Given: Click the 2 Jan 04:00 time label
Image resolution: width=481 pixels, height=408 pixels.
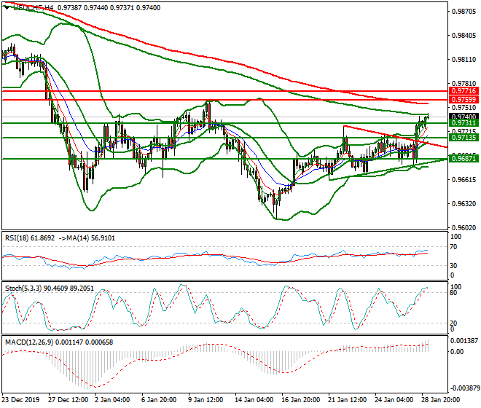Looking at the screenshot, I should 112,400.
